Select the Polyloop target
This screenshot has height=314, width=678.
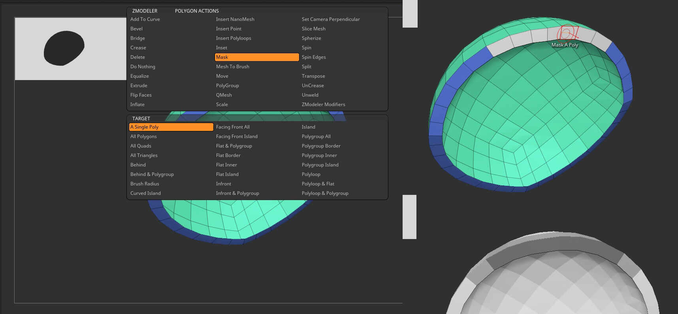(x=311, y=174)
